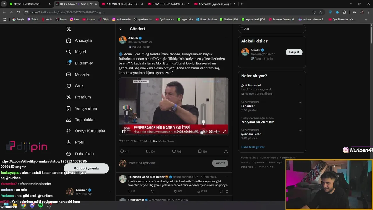Switch to the YENİ MOTOR MU?! tab

(x=122, y=4)
